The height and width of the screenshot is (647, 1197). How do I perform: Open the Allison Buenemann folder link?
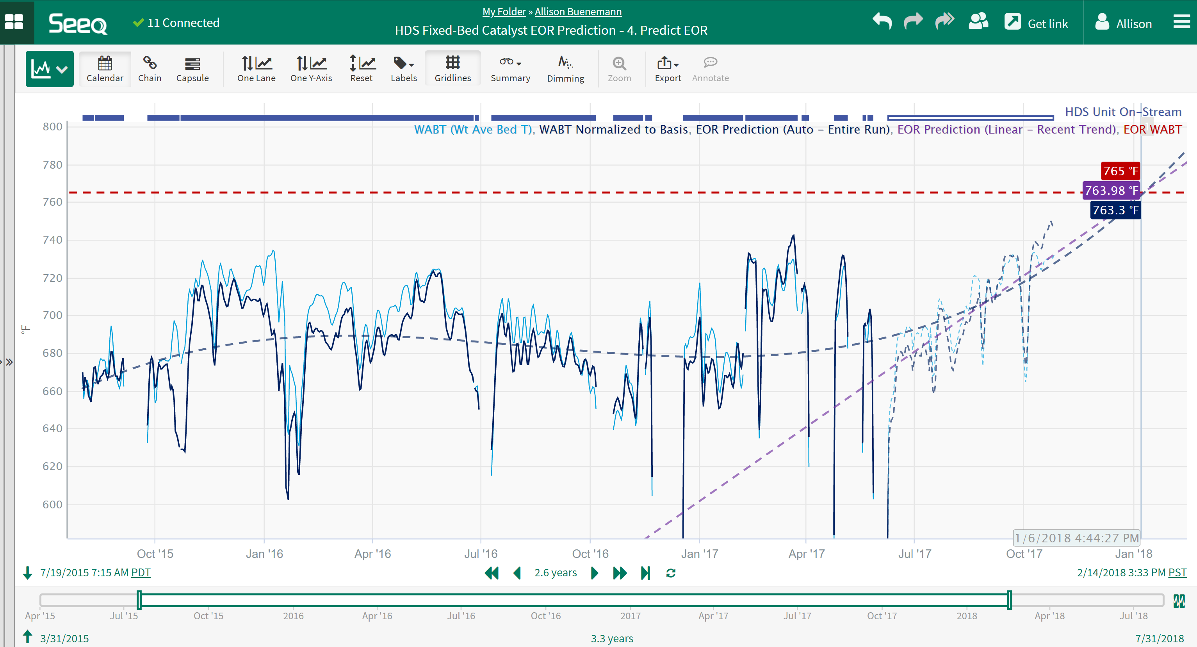click(x=578, y=12)
